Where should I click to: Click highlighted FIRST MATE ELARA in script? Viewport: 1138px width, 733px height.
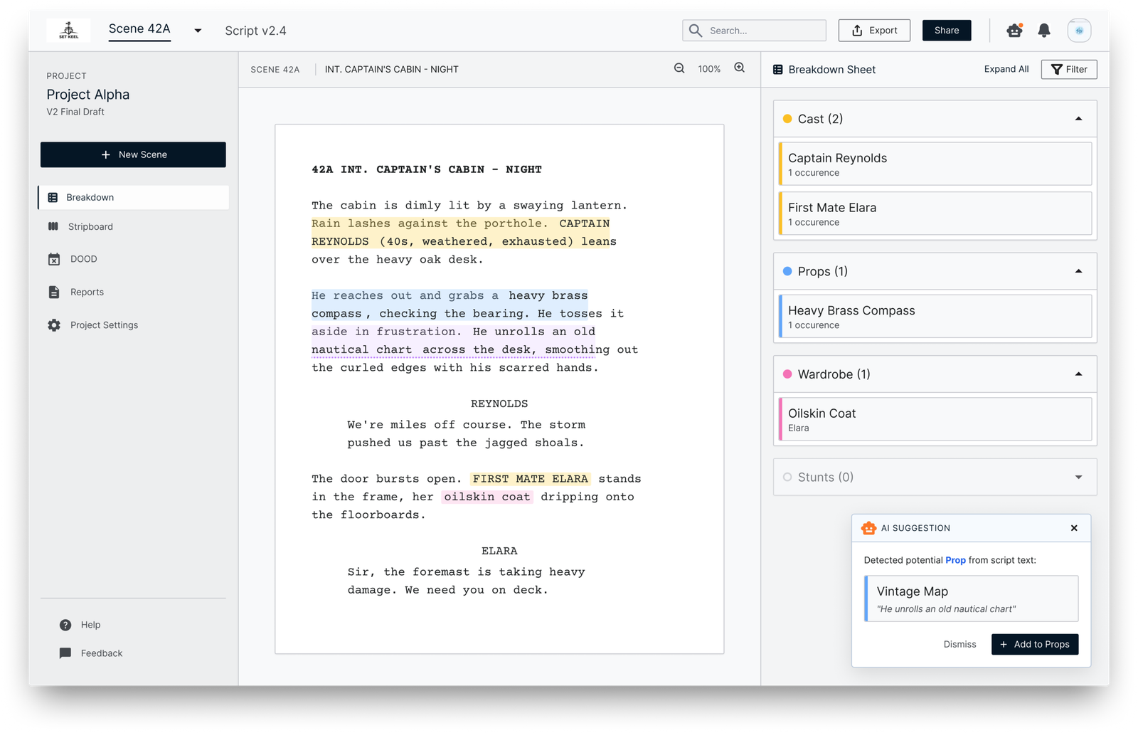pos(530,478)
